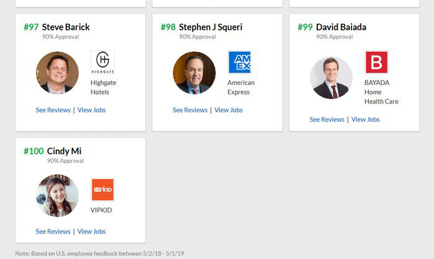This screenshot has height=259, width=434.
Task: Click the name Steve Barick
Action: [66, 27]
